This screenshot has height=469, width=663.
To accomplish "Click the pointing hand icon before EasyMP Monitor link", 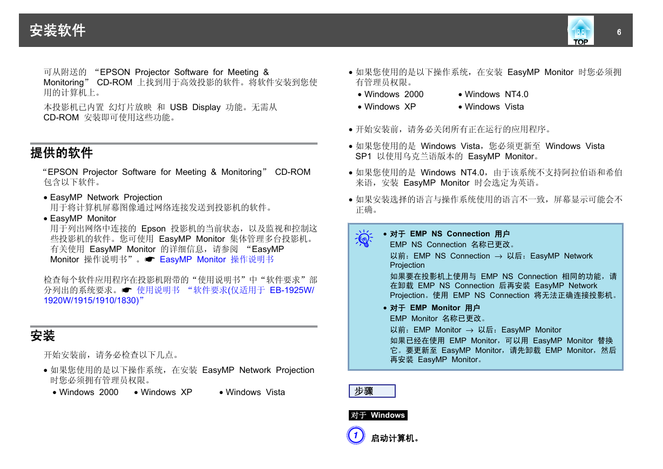I will coord(150,260).
